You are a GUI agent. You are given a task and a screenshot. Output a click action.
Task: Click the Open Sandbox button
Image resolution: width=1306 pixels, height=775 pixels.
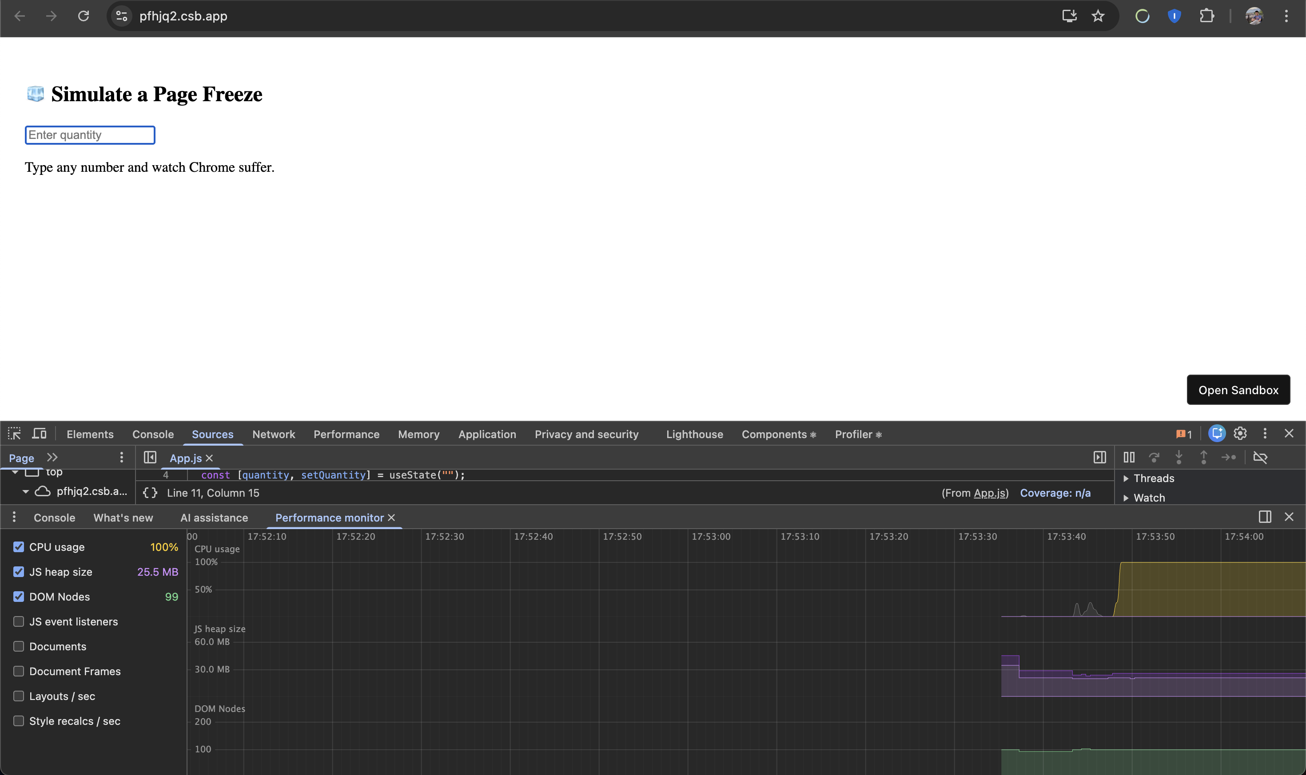tap(1238, 390)
